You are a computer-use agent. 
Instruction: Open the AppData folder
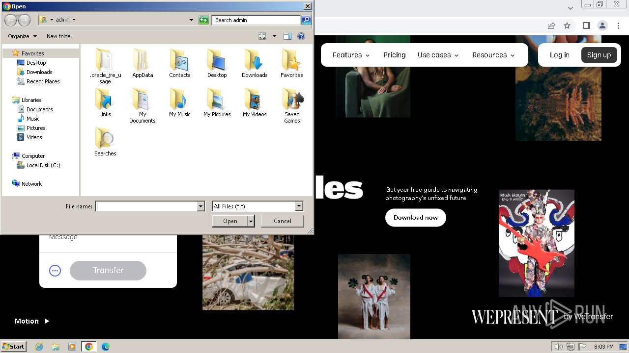tap(143, 63)
